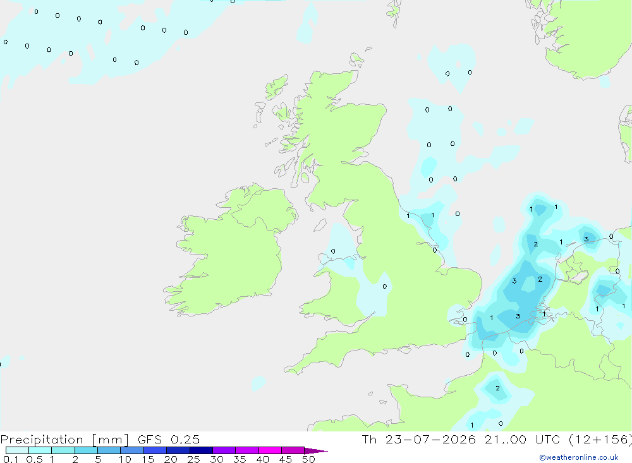Select the 45–50 mm legend color swatch
Image resolution: width=632 pixels, height=463 pixels.
(293, 450)
